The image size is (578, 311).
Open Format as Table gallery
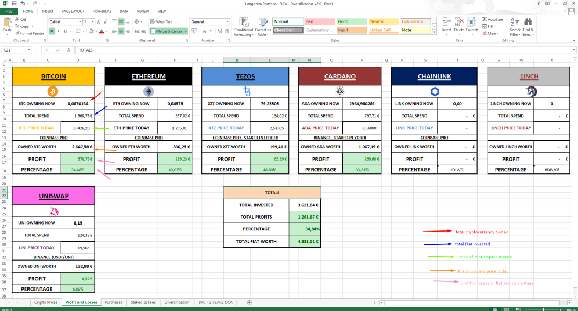point(263,27)
